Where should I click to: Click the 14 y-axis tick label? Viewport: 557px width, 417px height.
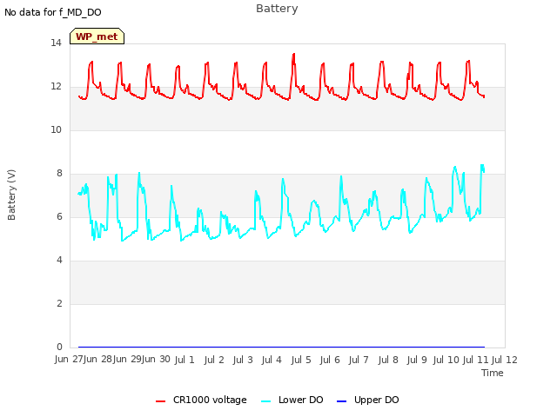(x=56, y=43)
